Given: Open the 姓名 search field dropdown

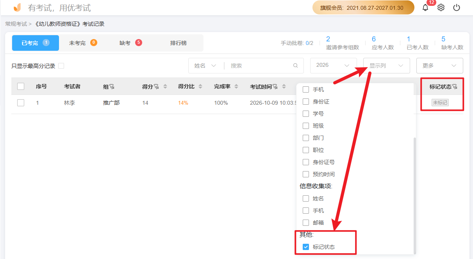Looking at the screenshot, I should pyautogui.click(x=205, y=66).
